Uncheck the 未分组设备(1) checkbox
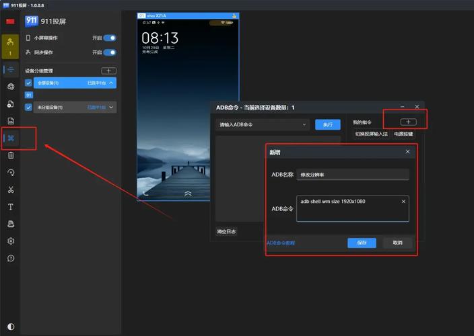474x336 pixels. coord(28,107)
